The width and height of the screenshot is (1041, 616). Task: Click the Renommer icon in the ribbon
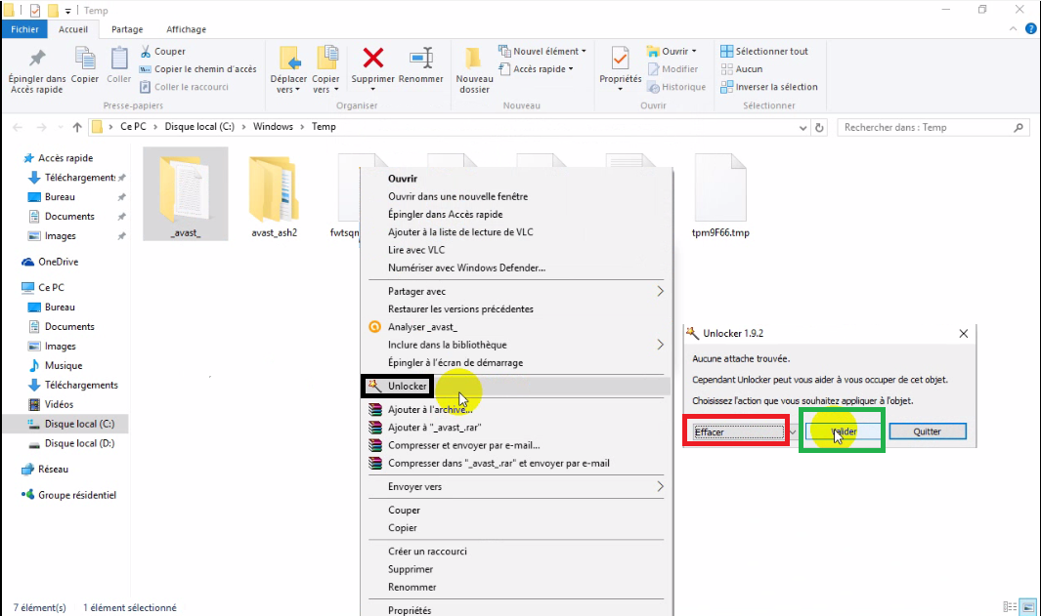(x=420, y=66)
